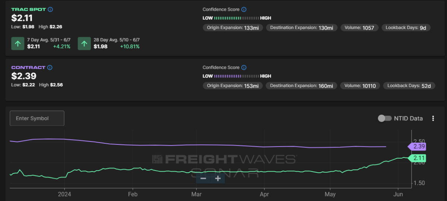This screenshot has height=201, width=447.
Task: Zoom out chart with minus button
Action: [203, 179]
